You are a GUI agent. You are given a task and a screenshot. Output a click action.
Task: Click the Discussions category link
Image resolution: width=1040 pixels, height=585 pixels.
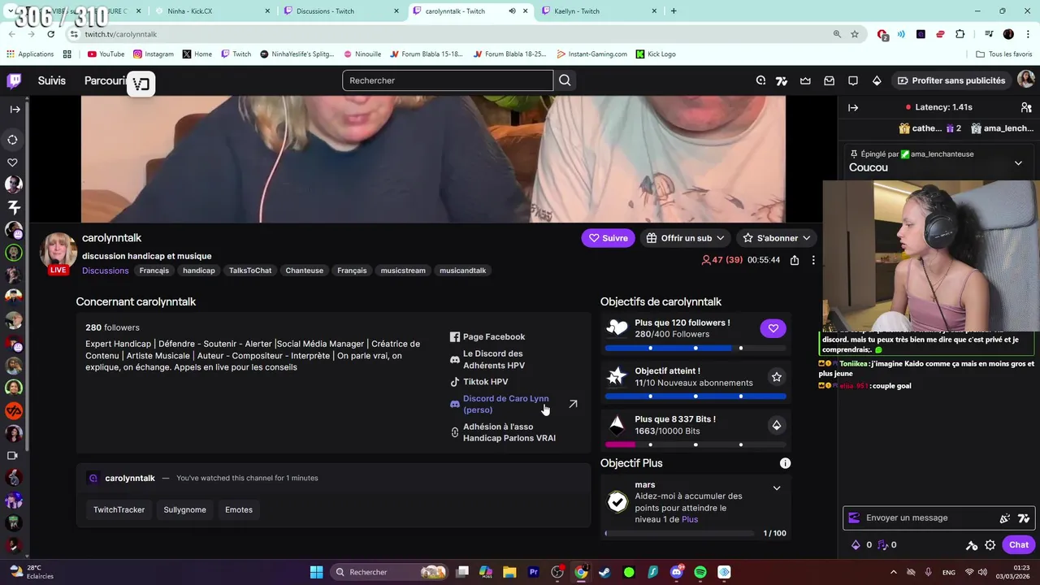point(105,271)
